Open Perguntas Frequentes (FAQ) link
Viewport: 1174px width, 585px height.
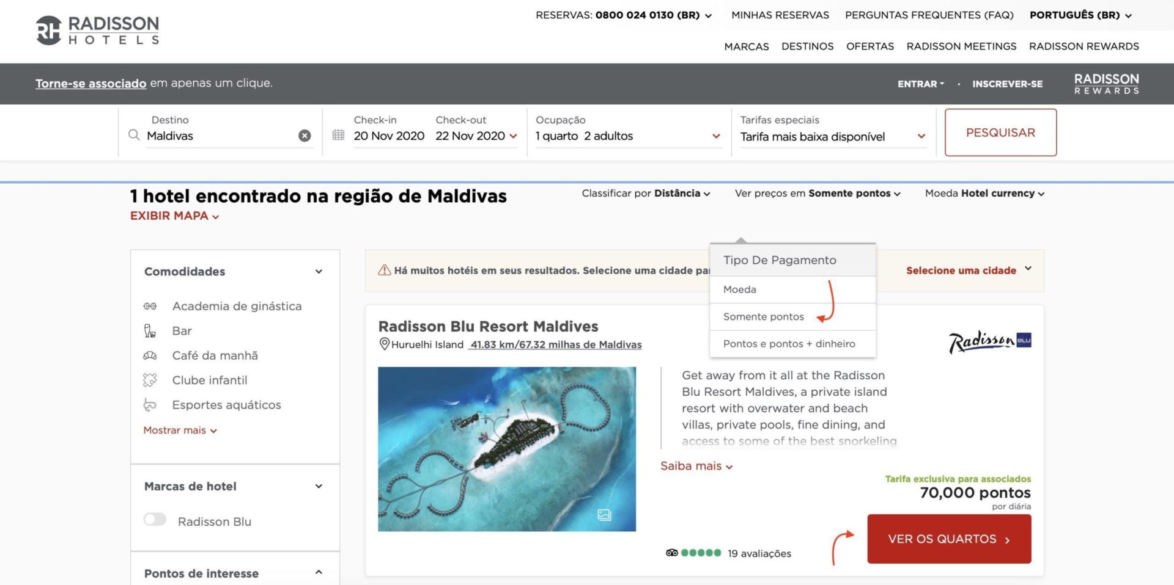click(x=929, y=15)
